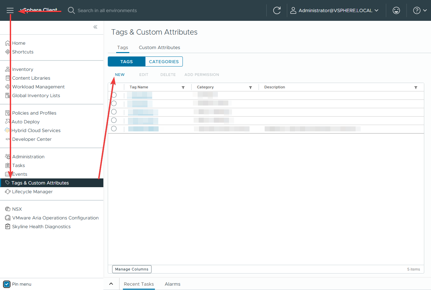Select the last tag row radio button
This screenshot has width=431, height=290.
point(114,129)
